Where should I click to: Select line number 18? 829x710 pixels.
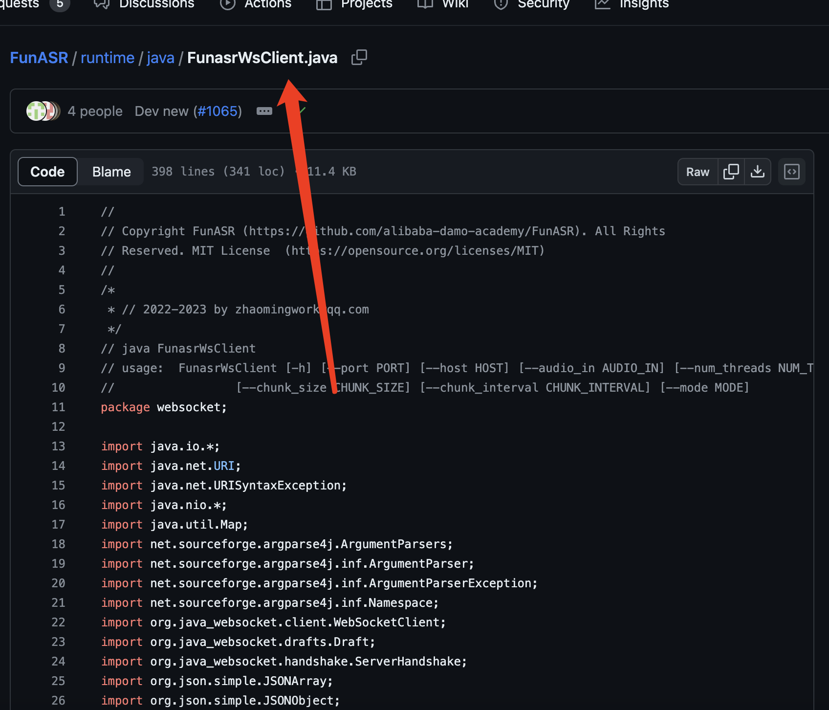point(58,544)
